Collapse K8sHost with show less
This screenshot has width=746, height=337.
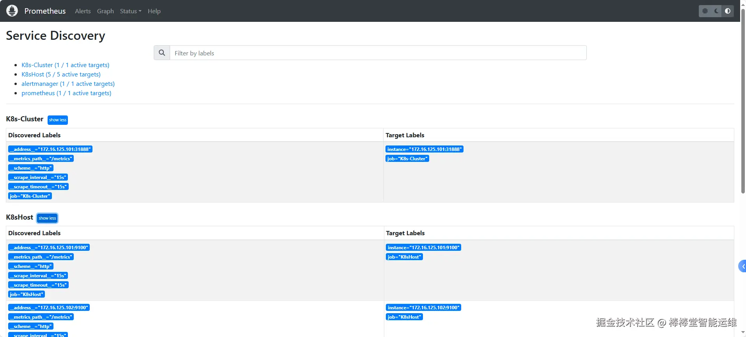[47, 218]
